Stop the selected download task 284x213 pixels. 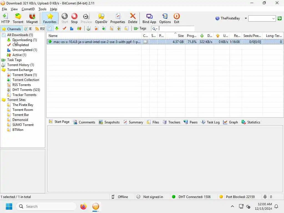coord(74,18)
